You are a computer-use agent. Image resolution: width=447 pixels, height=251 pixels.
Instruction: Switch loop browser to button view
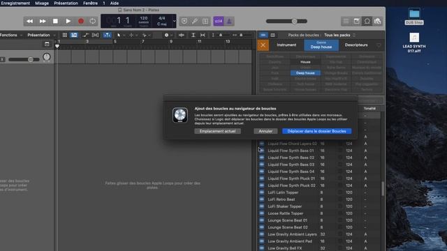[x=263, y=35]
